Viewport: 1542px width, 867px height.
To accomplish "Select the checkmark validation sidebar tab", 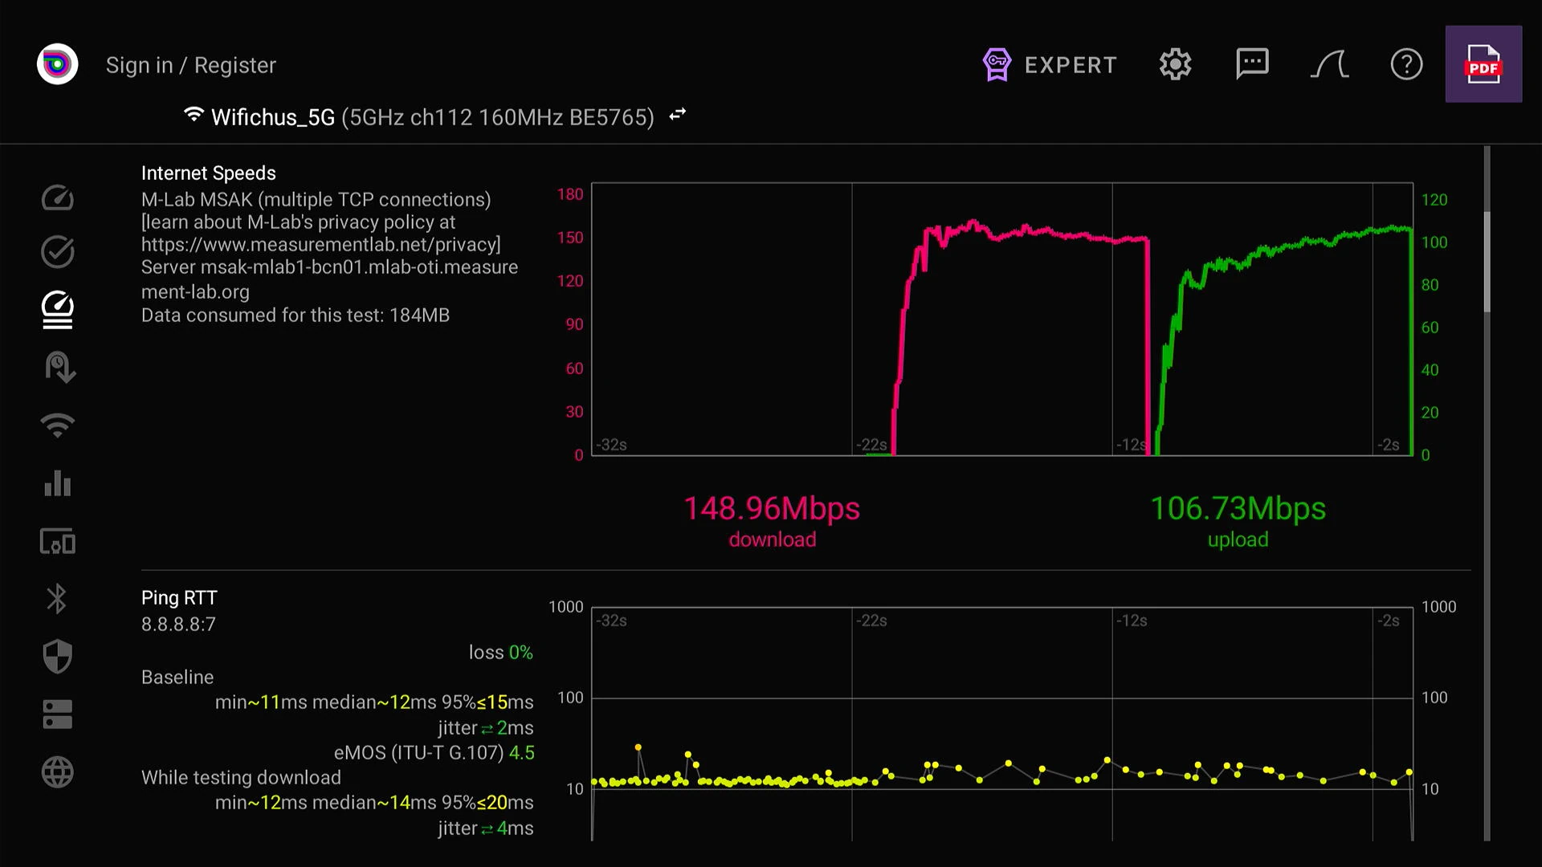I will (57, 252).
